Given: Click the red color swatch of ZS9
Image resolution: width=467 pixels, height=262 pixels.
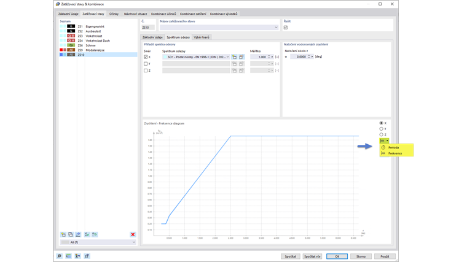Looking at the screenshot, I should coord(61,50).
